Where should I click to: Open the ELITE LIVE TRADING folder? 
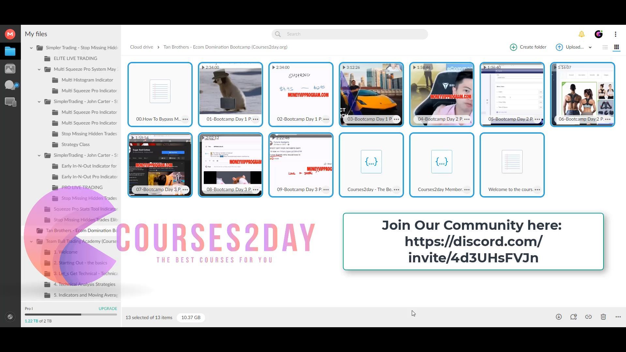click(x=75, y=59)
